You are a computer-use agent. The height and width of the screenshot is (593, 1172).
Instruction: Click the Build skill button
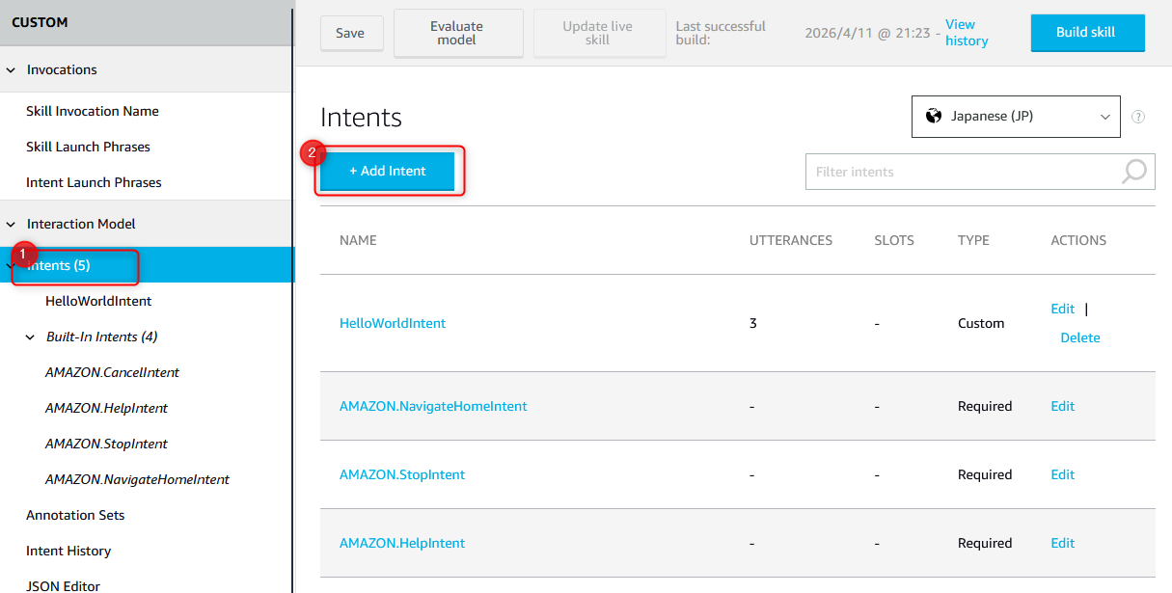pyautogui.click(x=1086, y=33)
